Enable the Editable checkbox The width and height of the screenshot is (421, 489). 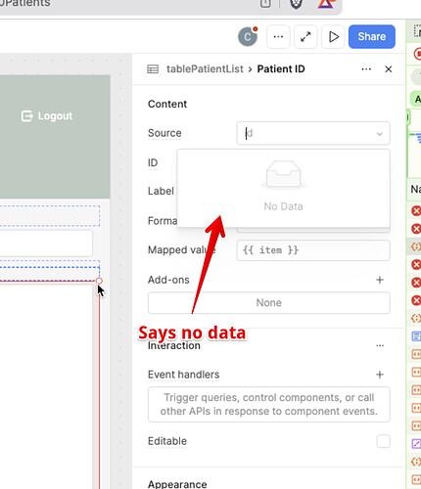point(383,441)
